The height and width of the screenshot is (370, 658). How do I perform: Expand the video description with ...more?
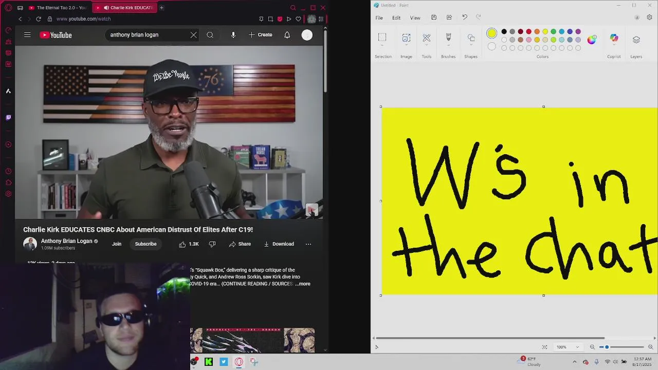(x=303, y=284)
